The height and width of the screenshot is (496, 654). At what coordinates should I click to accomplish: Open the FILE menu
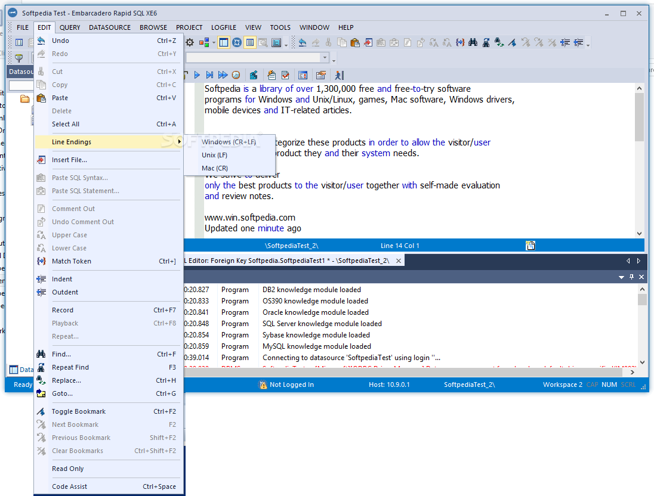point(23,27)
